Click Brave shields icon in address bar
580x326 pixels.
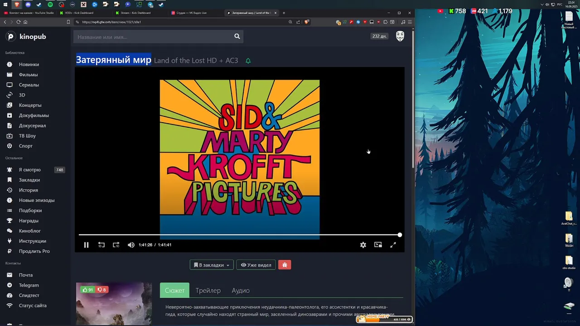tap(307, 22)
